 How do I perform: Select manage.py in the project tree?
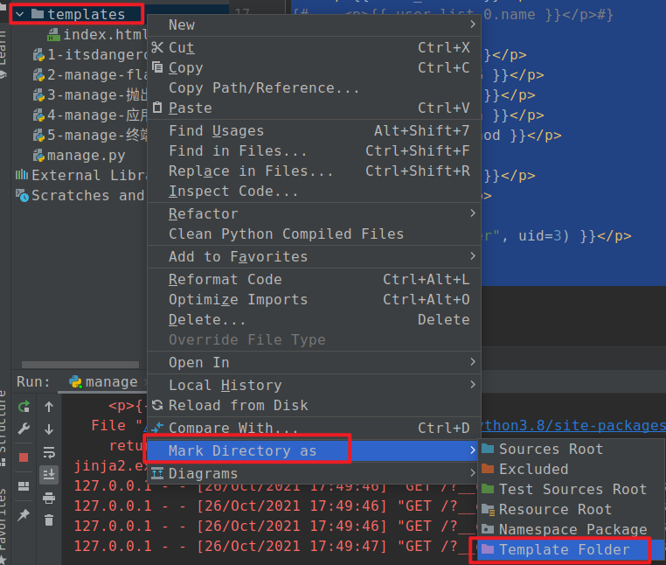point(80,156)
